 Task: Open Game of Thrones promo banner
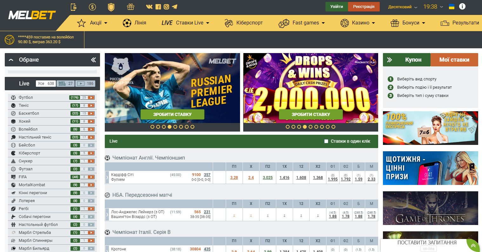(x=430, y=208)
